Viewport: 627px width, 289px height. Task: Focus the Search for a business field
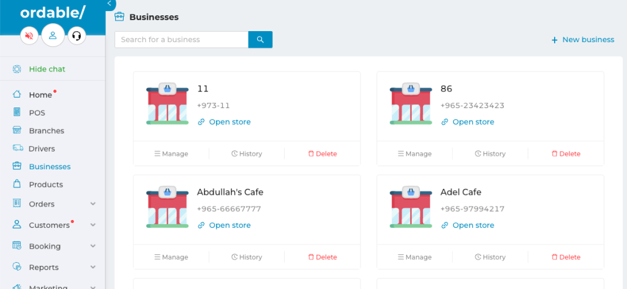[x=181, y=40]
